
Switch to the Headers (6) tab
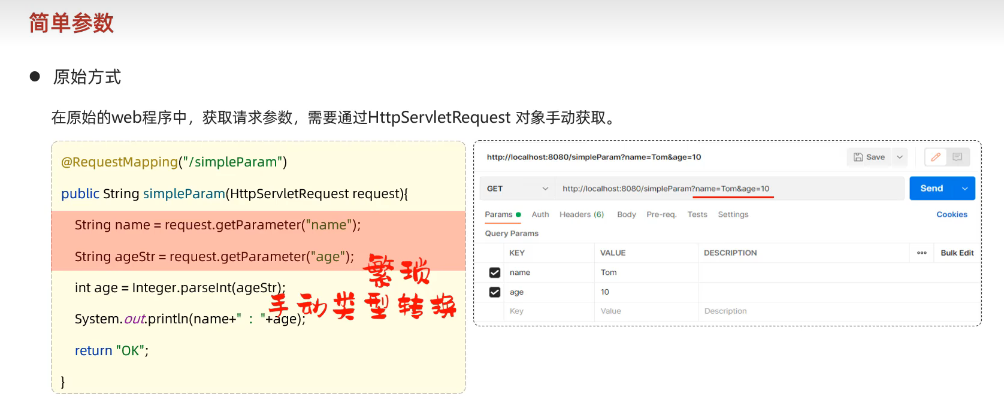pyautogui.click(x=581, y=214)
